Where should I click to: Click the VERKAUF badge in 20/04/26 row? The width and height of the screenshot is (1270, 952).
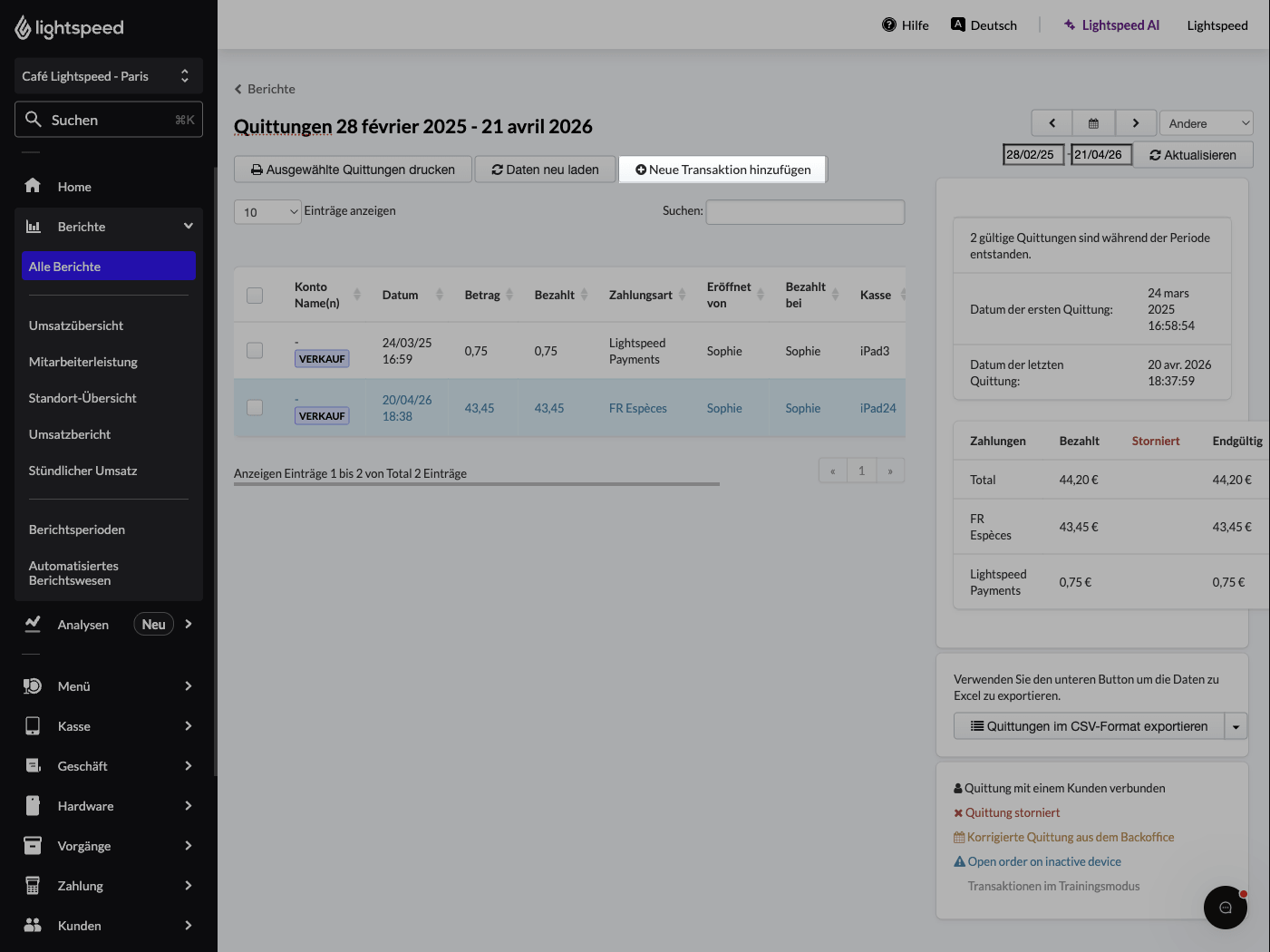tap(322, 416)
